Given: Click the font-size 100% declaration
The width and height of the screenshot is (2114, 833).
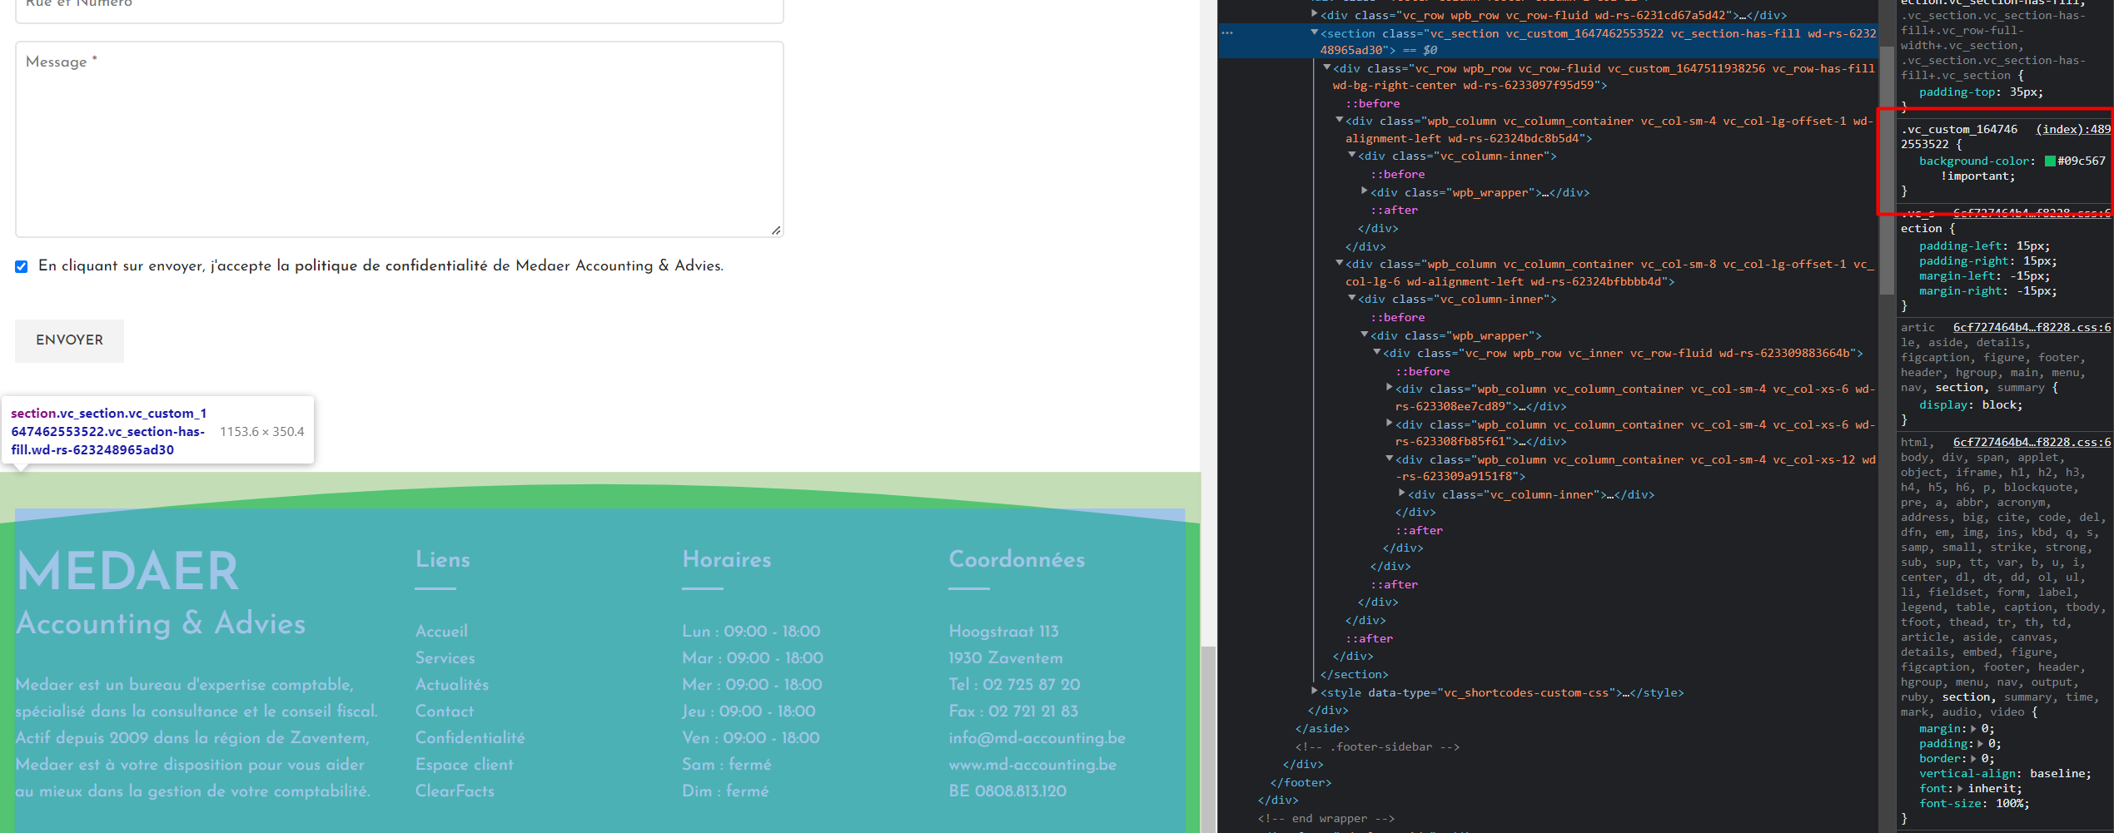Looking at the screenshot, I should [1974, 804].
